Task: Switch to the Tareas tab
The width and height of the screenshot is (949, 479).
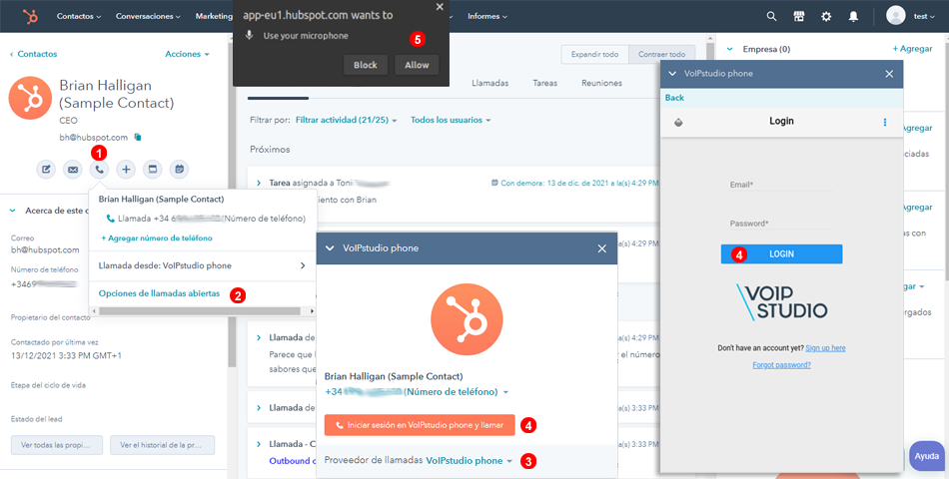Action: [544, 83]
